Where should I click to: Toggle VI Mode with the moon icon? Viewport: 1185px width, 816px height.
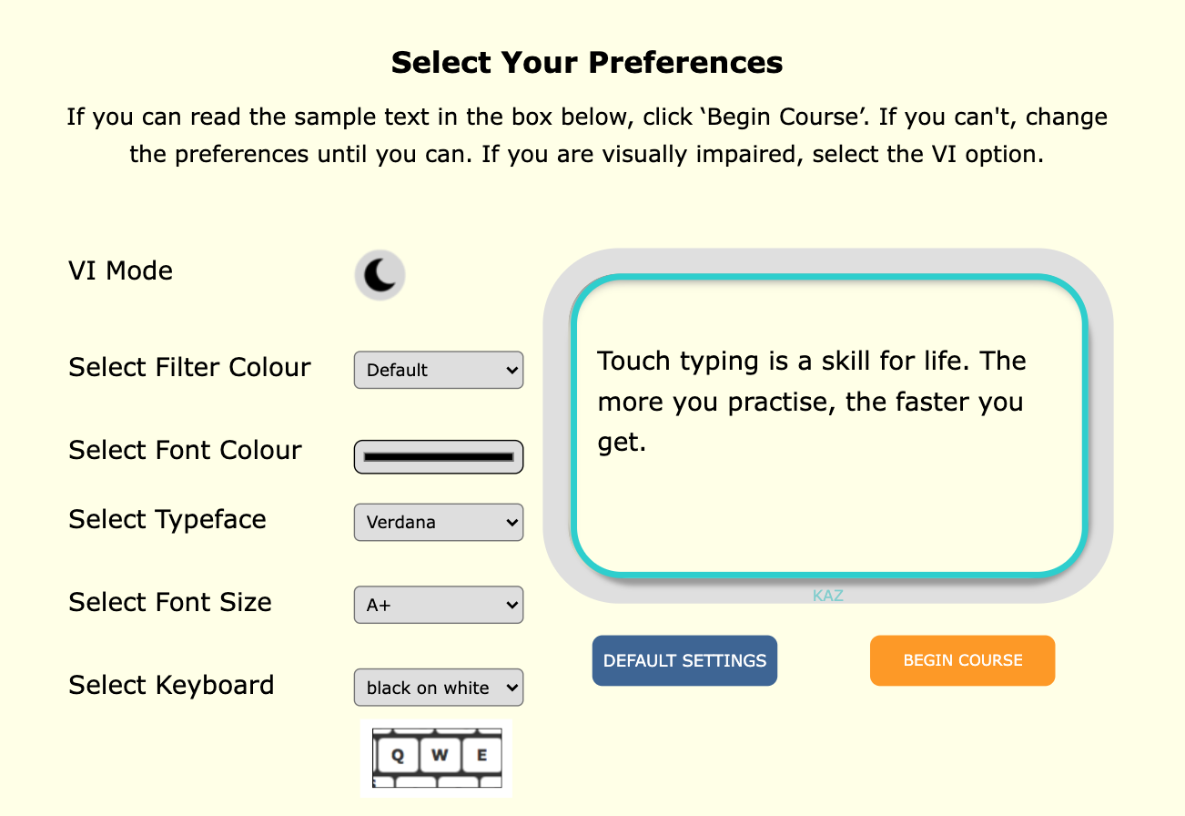click(x=380, y=274)
